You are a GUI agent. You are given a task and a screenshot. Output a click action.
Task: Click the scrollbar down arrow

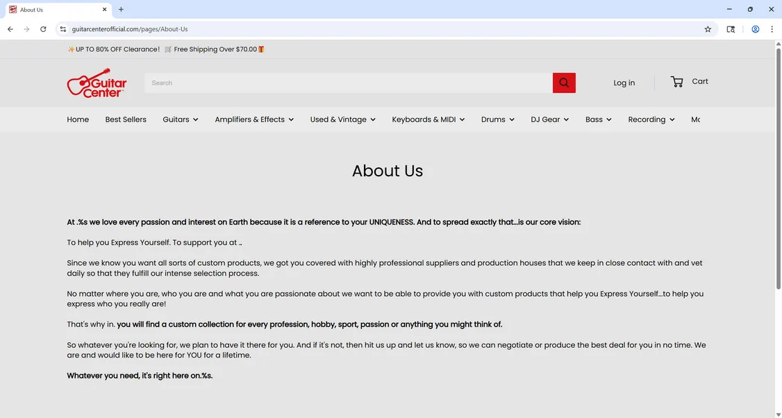point(778,414)
